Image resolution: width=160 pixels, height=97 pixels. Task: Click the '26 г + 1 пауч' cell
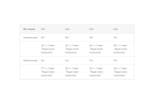coord(48,49)
